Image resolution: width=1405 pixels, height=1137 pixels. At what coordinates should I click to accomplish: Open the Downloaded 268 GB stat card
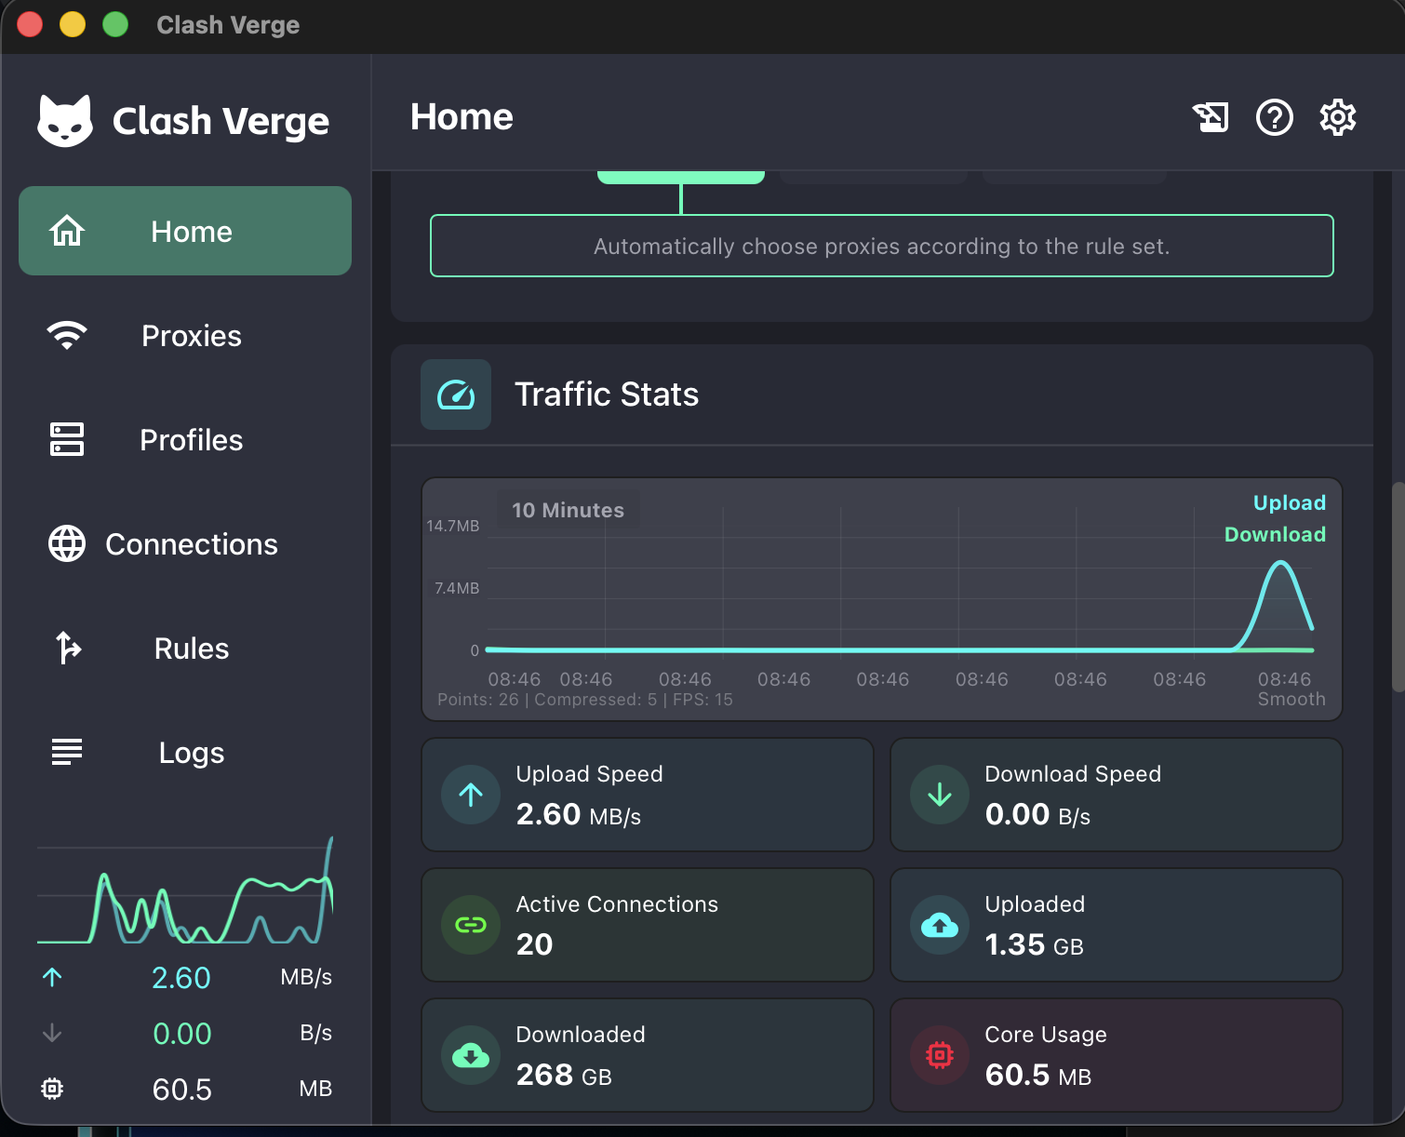pos(648,1055)
